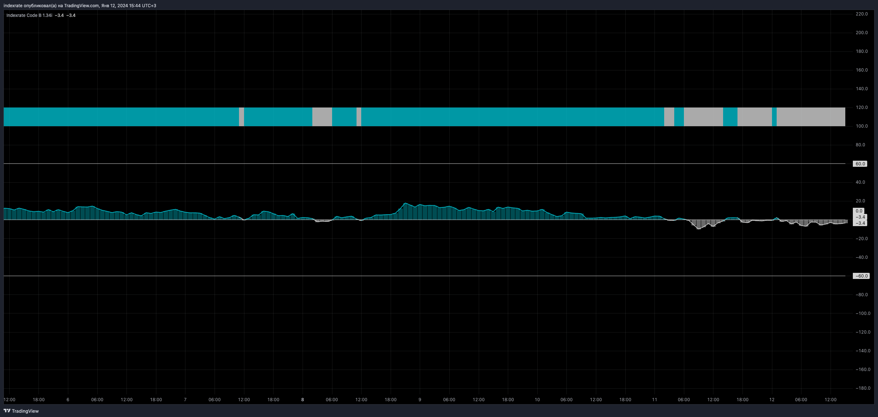Click the 160.0 price scale label
The image size is (878, 417).
pyautogui.click(x=861, y=70)
